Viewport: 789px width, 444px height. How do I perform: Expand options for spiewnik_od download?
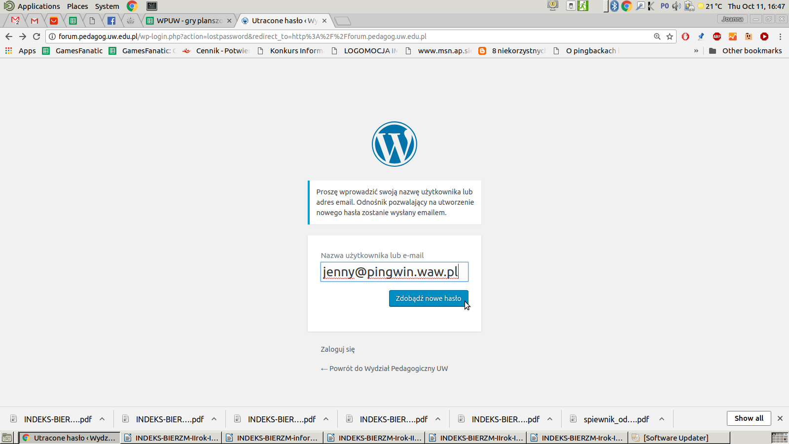point(662,419)
